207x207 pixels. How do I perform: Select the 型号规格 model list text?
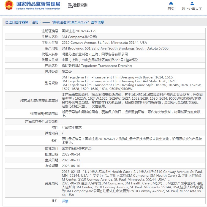[x=132, y=83]
